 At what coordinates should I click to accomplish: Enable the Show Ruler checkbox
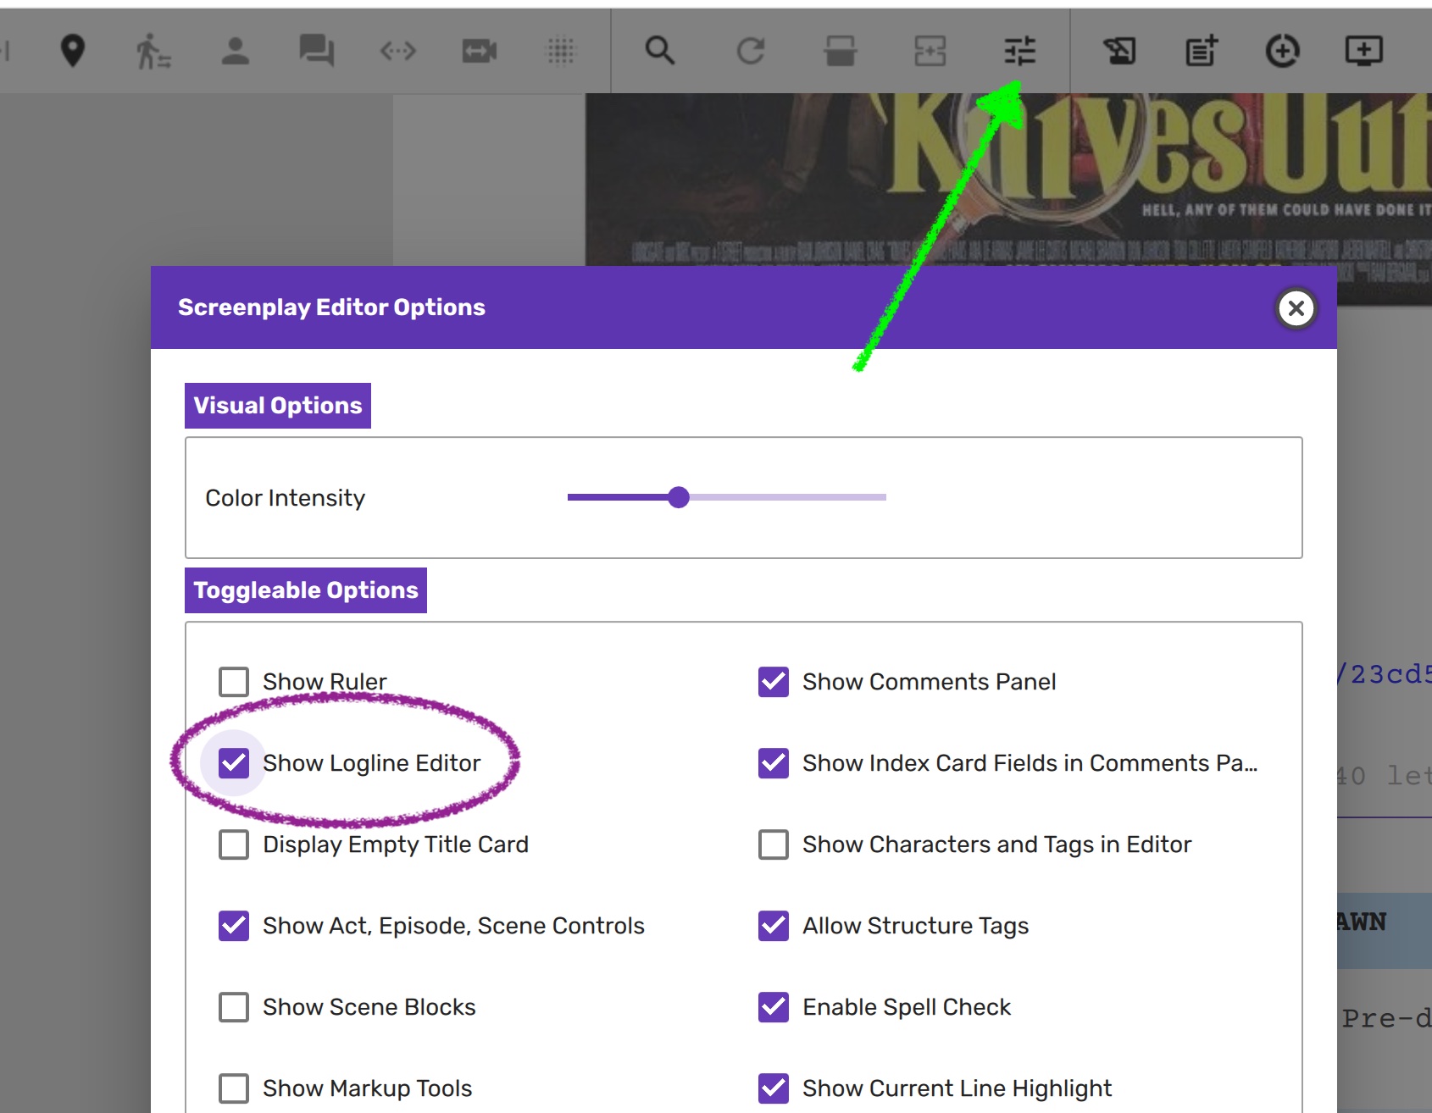234,682
